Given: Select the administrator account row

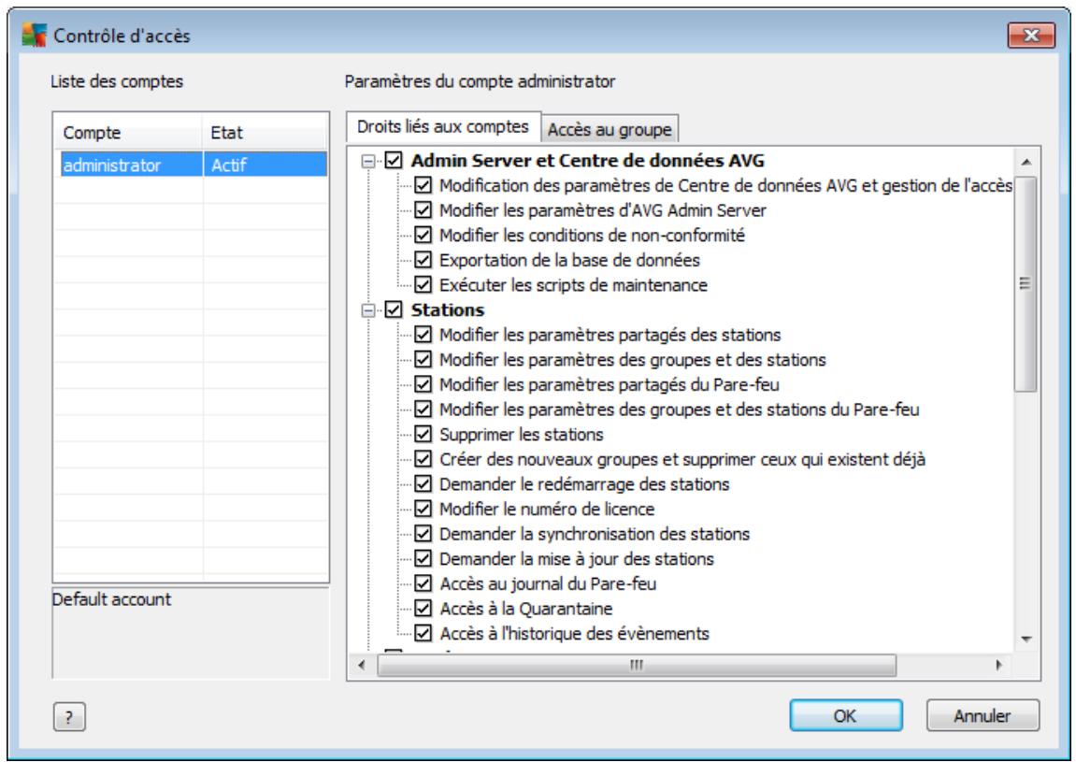Looking at the screenshot, I should pos(194,165).
